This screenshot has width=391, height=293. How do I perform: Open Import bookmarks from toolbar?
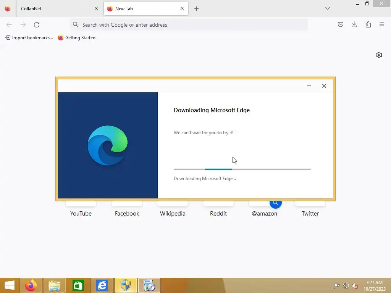click(29, 38)
